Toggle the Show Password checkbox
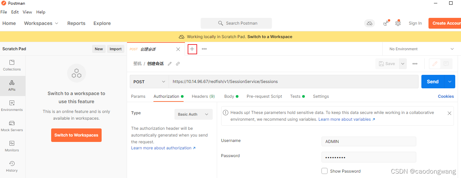The height and width of the screenshot is (178, 461). click(x=324, y=171)
